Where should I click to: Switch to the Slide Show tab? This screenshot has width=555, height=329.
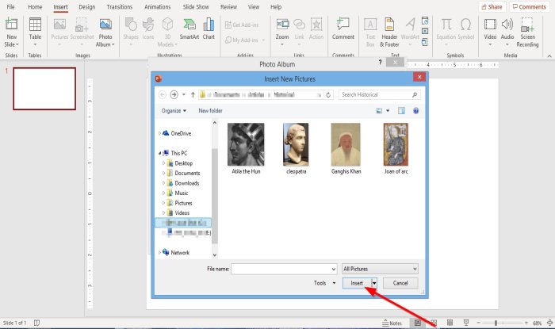click(196, 6)
